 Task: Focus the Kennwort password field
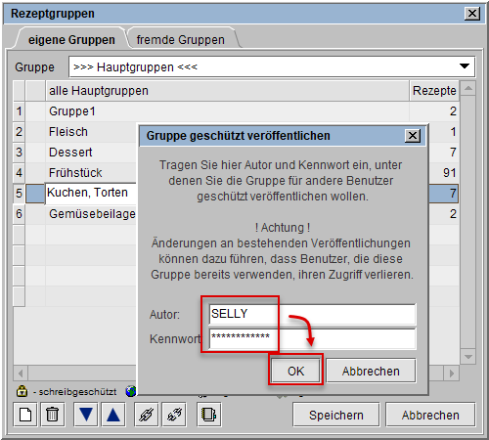pos(312,338)
